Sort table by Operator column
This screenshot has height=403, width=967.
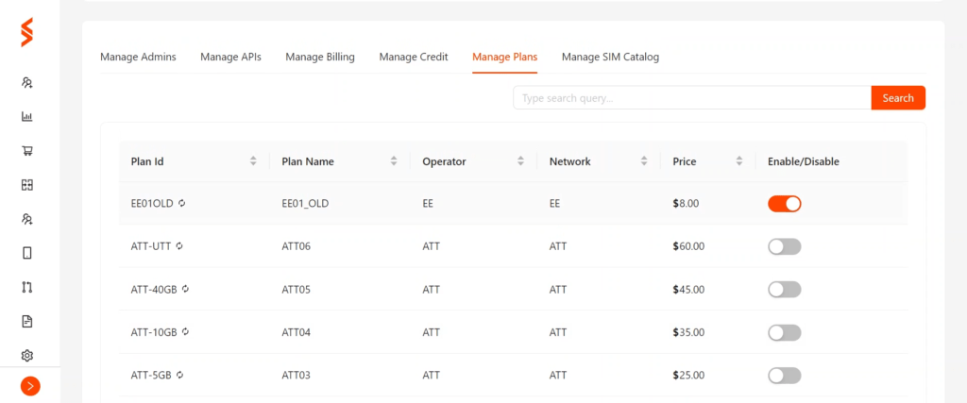[520, 161]
